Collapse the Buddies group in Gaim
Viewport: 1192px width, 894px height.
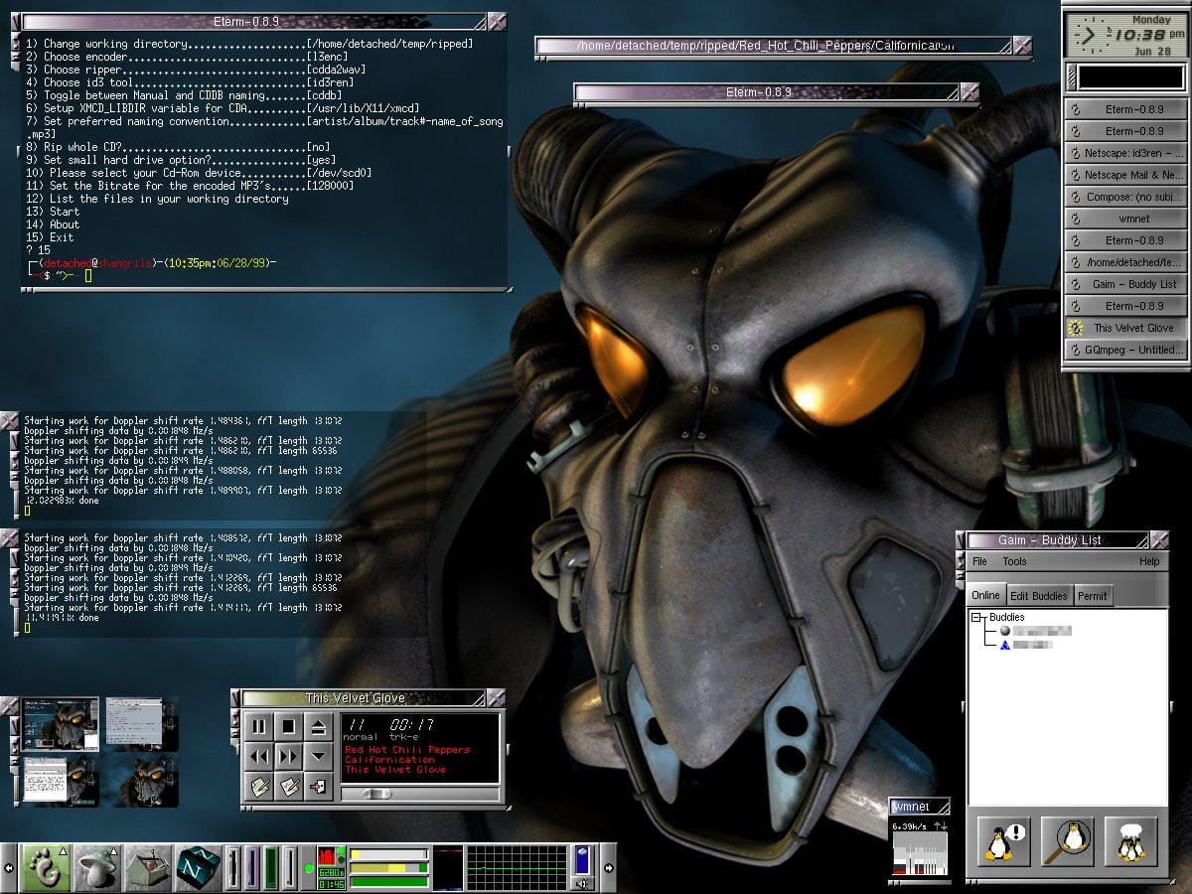coord(976,617)
